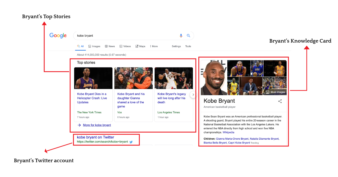The width and height of the screenshot is (338, 177).
Task: Click the Top stories heading
Action: pos(86,62)
